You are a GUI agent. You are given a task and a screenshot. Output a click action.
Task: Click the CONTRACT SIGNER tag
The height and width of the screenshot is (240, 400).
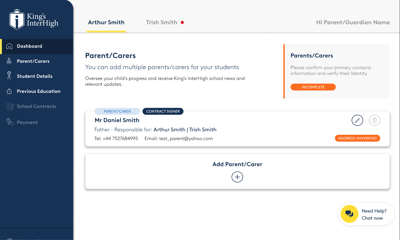pos(163,111)
